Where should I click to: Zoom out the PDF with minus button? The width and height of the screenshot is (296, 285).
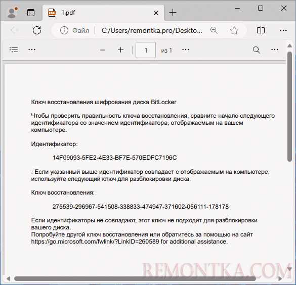click(103, 50)
